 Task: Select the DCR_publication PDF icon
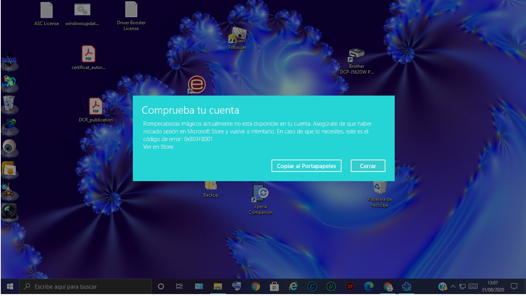(96, 110)
